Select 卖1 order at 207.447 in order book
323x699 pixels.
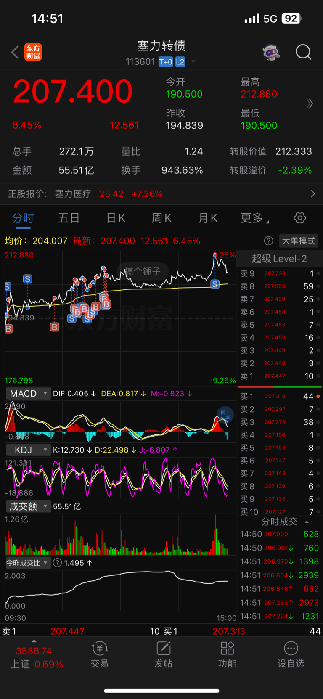tap(279, 376)
